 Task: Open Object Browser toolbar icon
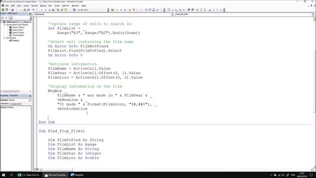click(66, 10)
